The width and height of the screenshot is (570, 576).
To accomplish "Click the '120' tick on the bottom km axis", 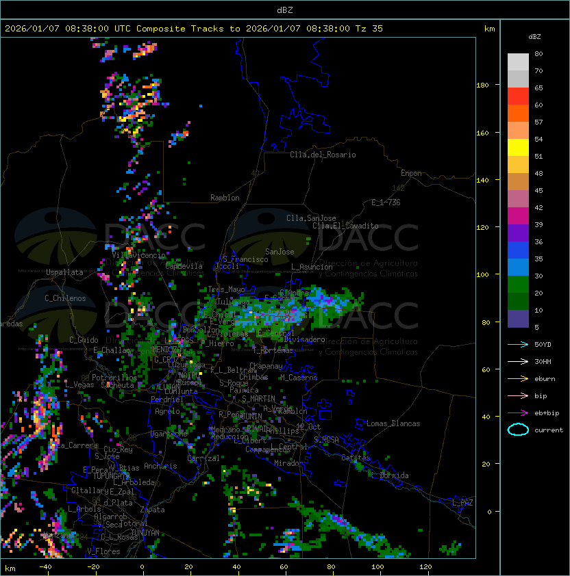I will pyautogui.click(x=425, y=567).
